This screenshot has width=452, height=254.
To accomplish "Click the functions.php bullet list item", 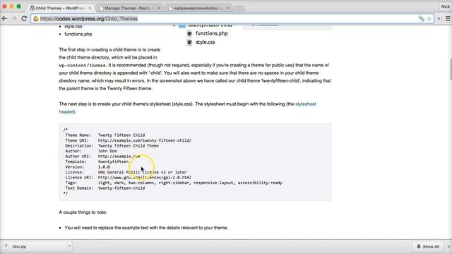I will 78,34.
